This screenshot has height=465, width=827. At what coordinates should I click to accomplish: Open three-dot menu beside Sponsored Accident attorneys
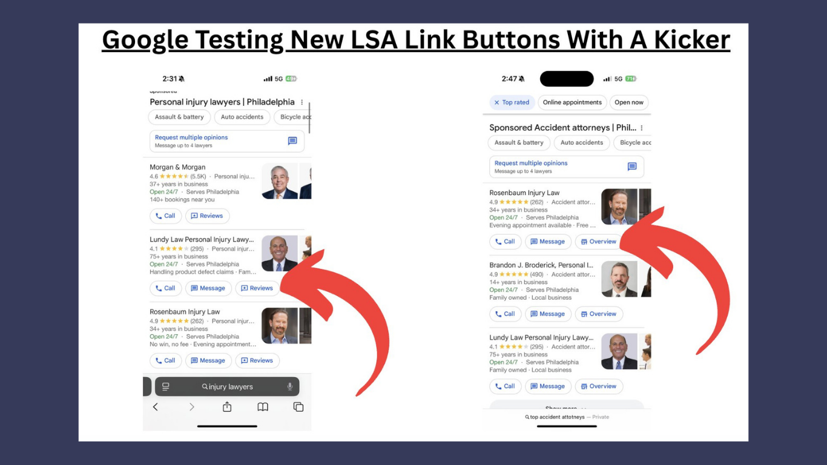coord(642,128)
